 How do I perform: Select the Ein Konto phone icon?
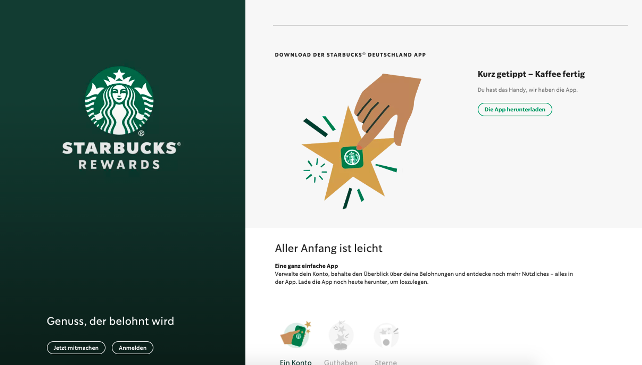point(296,335)
